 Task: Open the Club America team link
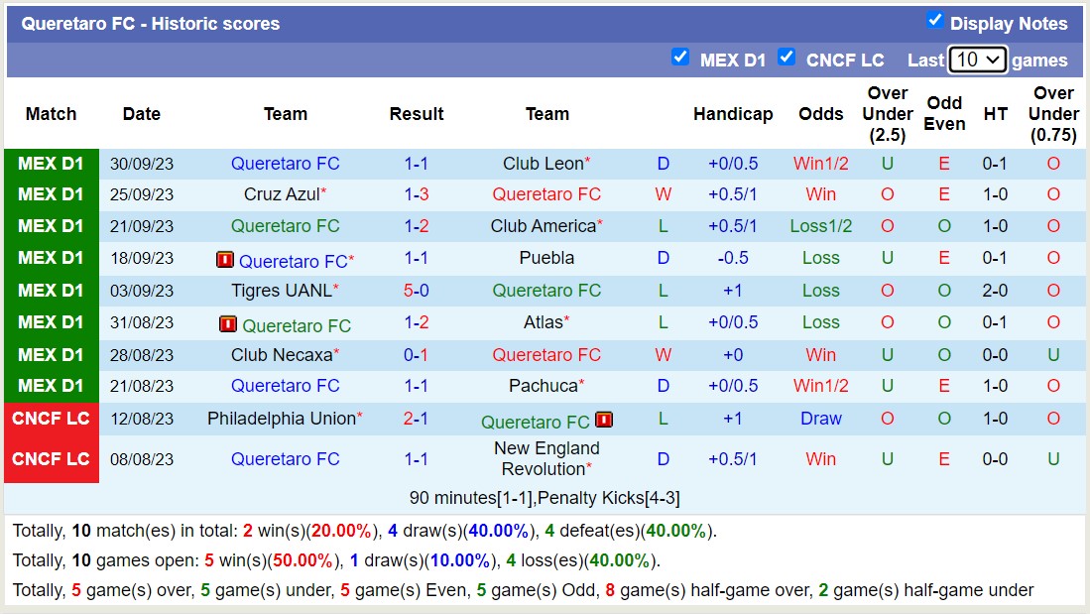click(544, 226)
